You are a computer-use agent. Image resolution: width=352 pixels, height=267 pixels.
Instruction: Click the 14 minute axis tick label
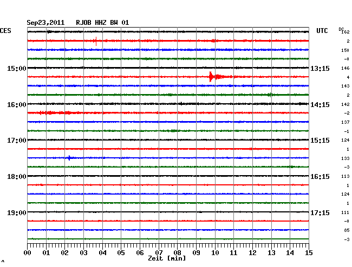point(290,252)
